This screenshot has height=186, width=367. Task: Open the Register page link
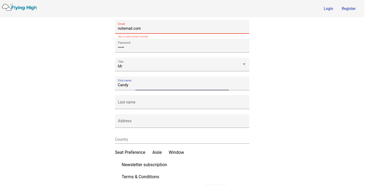click(349, 9)
